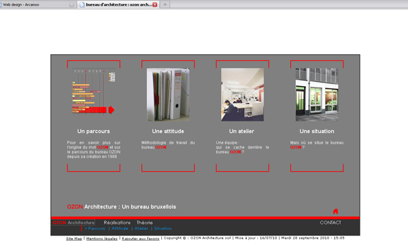Click the Site Map footer link
Screen dimensions: 408x249
[74, 239]
